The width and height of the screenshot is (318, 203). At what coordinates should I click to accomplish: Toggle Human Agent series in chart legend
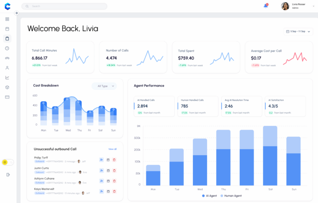[x=231, y=196]
